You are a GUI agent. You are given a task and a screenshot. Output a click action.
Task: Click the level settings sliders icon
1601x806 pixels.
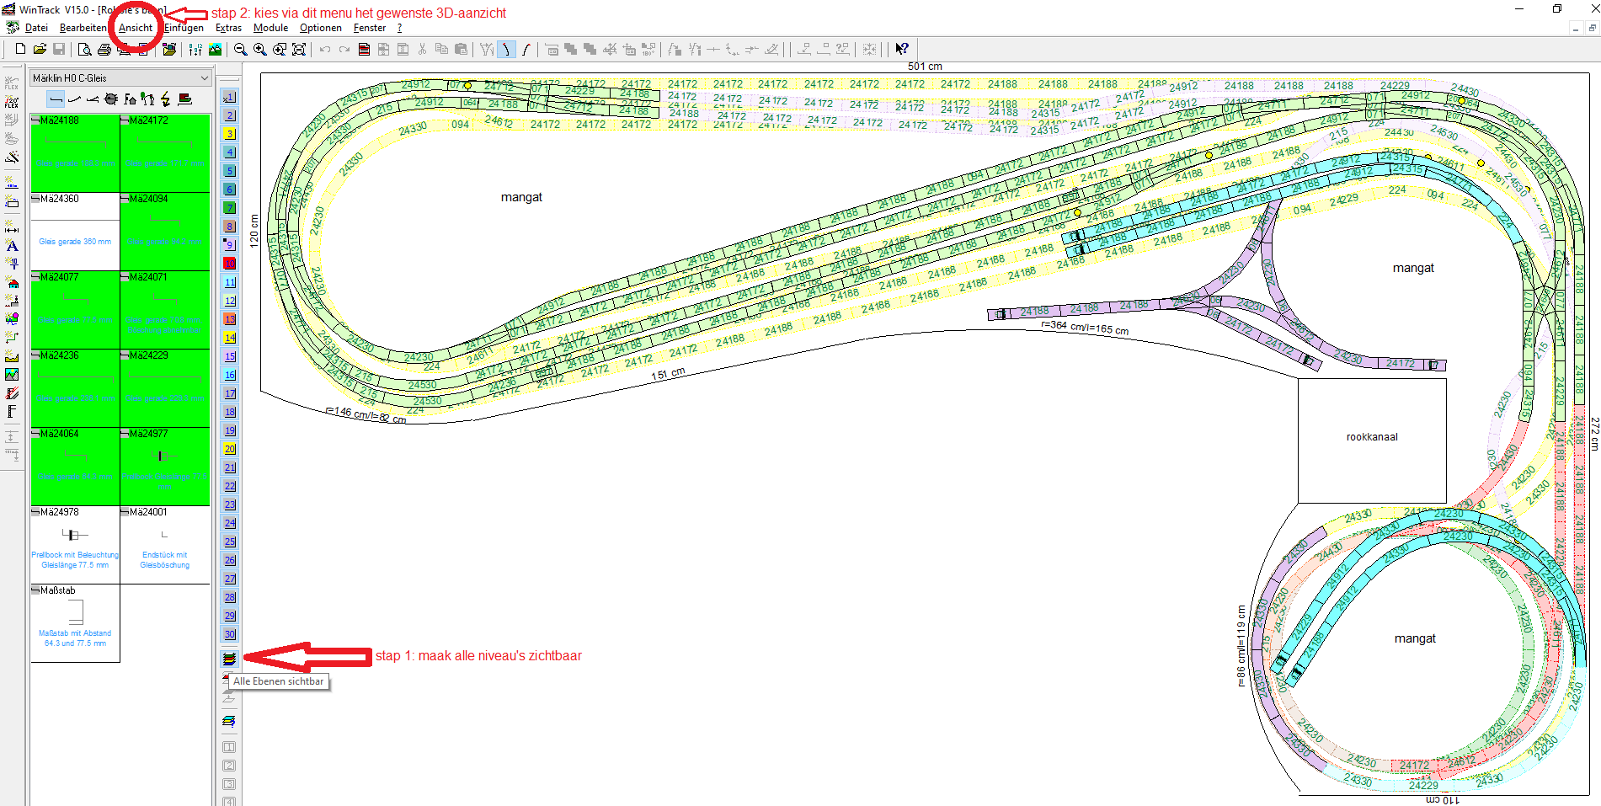coord(195,50)
